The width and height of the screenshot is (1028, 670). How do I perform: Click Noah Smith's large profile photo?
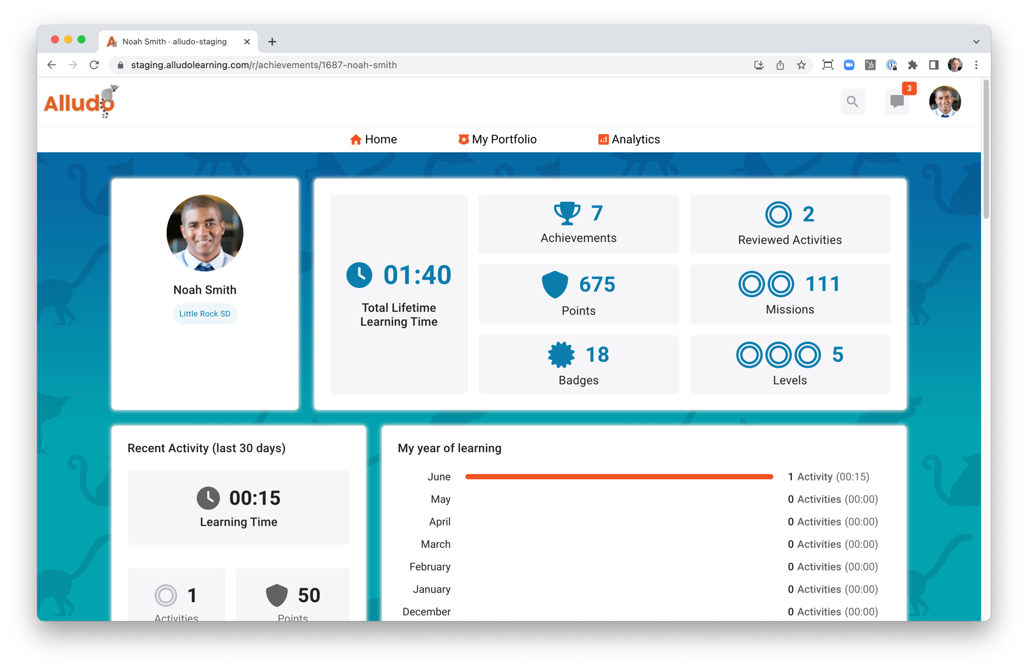tap(205, 233)
